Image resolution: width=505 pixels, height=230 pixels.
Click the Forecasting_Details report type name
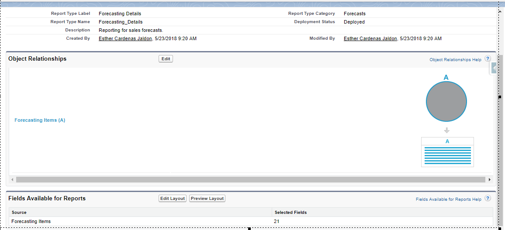click(x=121, y=22)
